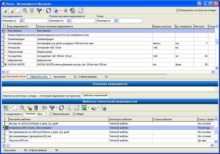220x154 pixels.
Task: Sort by 'Фасовка' column header
Action: tap(201, 26)
